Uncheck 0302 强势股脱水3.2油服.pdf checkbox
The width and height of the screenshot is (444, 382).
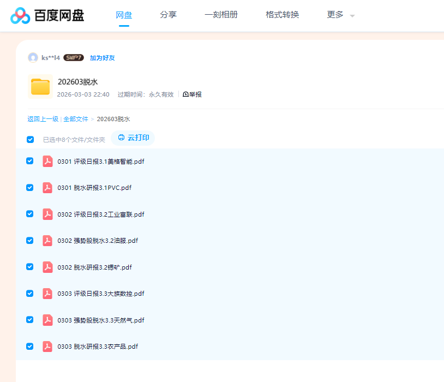30,240
